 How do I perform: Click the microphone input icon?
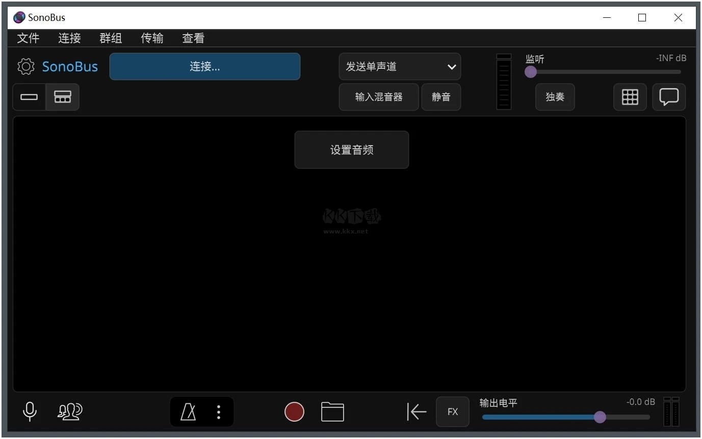[x=29, y=411]
